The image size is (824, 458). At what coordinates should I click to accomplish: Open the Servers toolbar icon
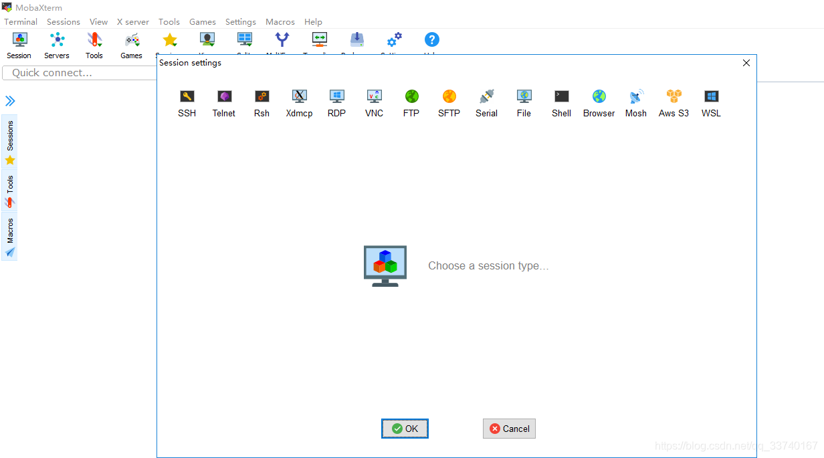[57, 45]
